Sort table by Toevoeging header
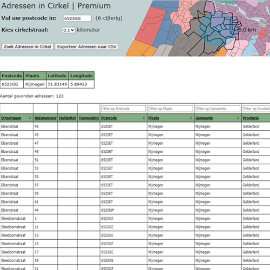This screenshot has width=270, height=270. pos(89,118)
